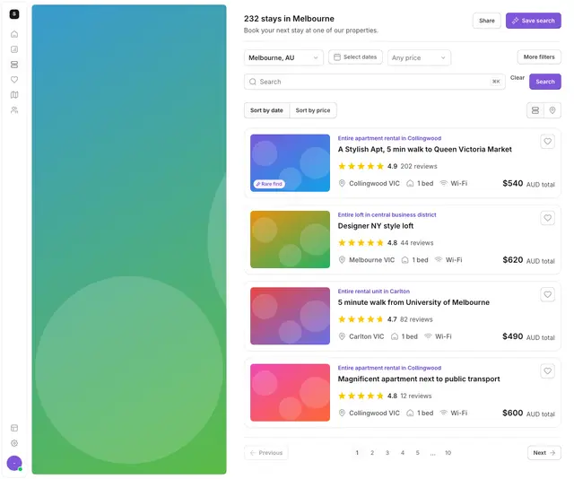Viewport: 574px width, 479px height.
Task: Open the Home icon in sidebar
Action: click(x=14, y=34)
